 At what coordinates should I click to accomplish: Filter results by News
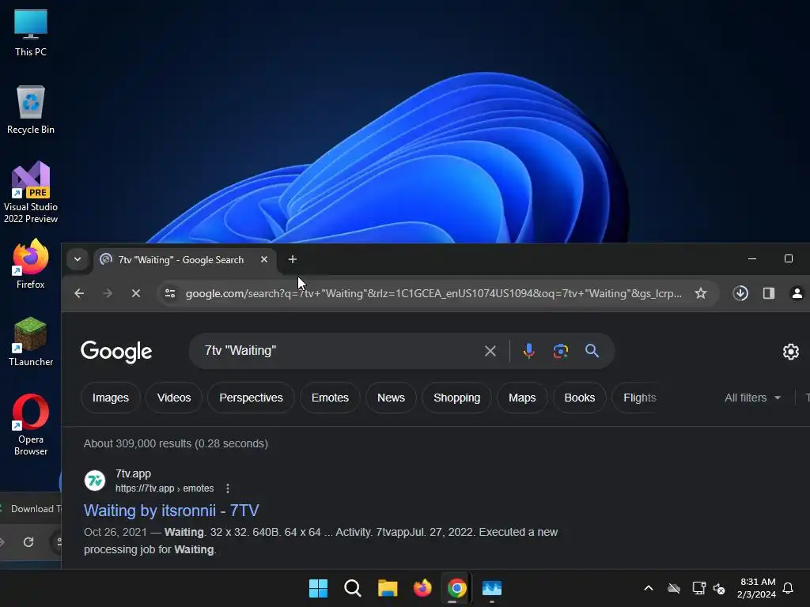(x=391, y=398)
